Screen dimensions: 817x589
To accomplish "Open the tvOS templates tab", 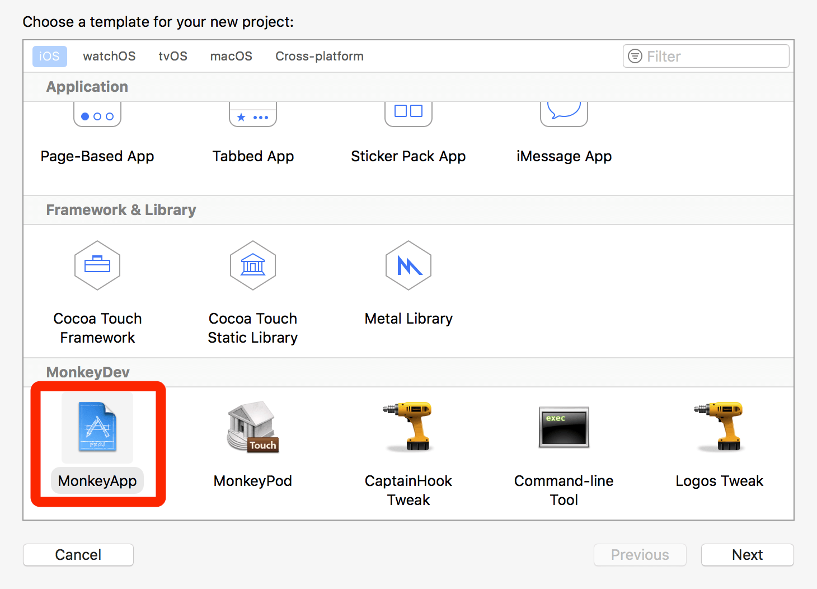I will [x=173, y=57].
